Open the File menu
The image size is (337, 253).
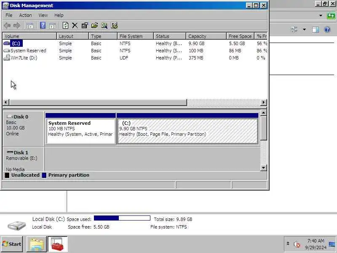[x=9, y=15]
